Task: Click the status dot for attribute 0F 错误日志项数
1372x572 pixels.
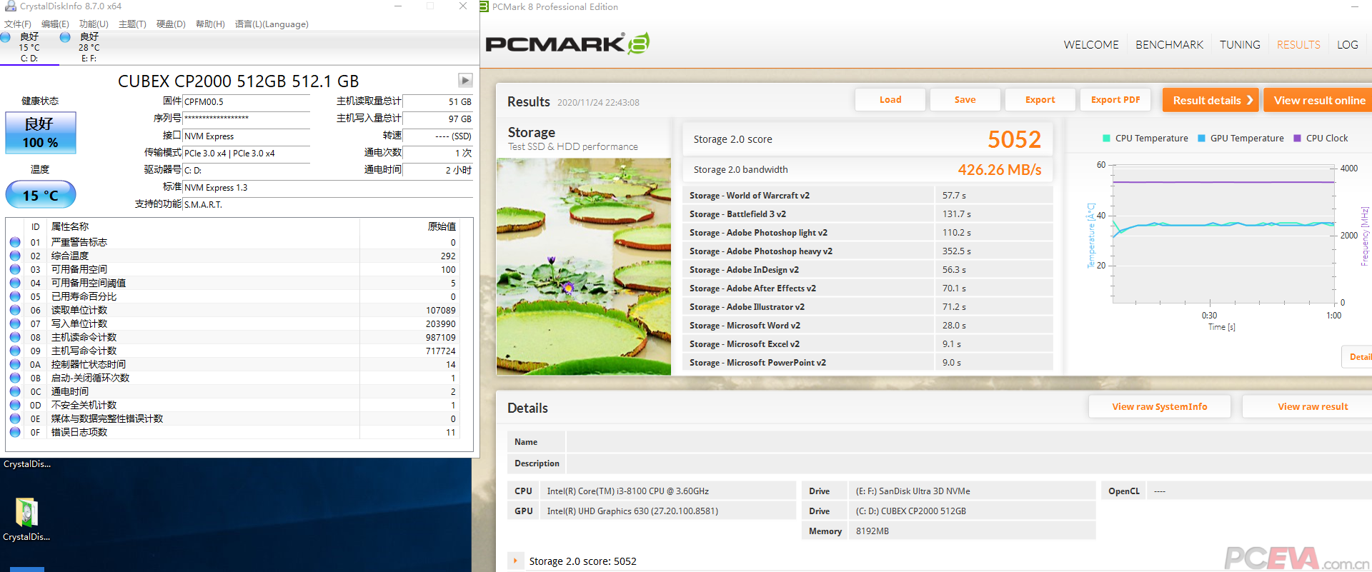Action: pyautogui.click(x=15, y=432)
